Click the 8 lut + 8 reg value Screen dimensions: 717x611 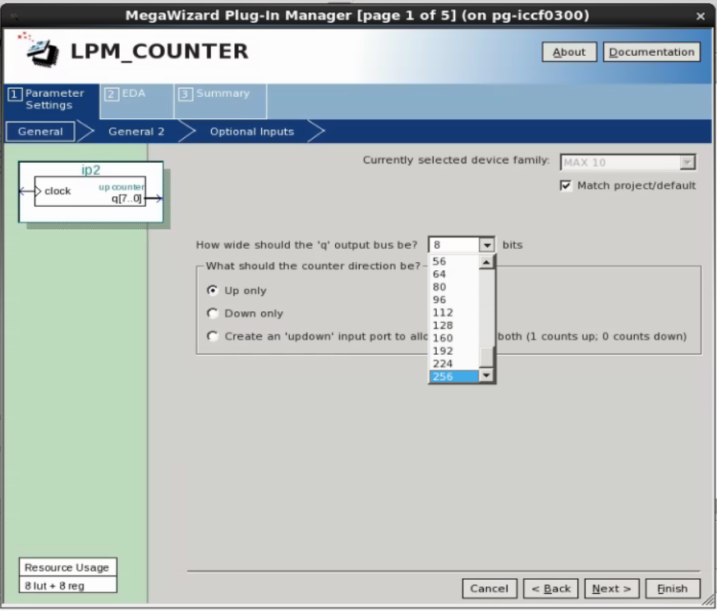point(67,586)
